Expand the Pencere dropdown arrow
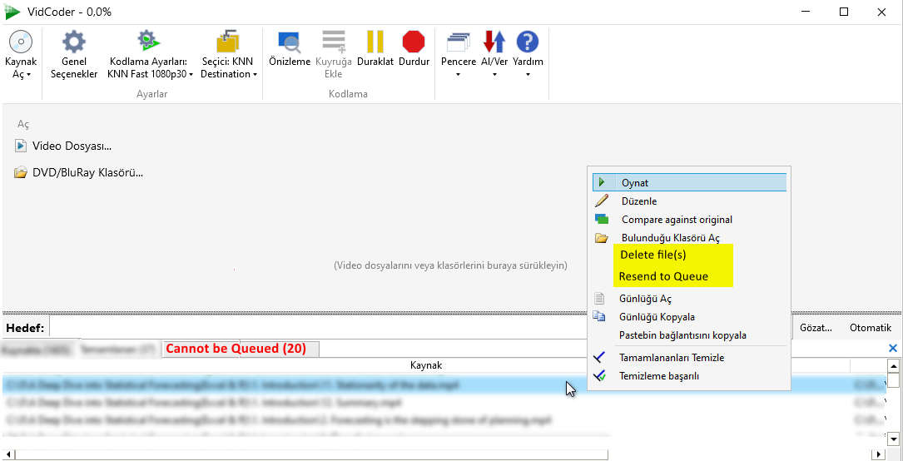The image size is (903, 461). pyautogui.click(x=458, y=74)
